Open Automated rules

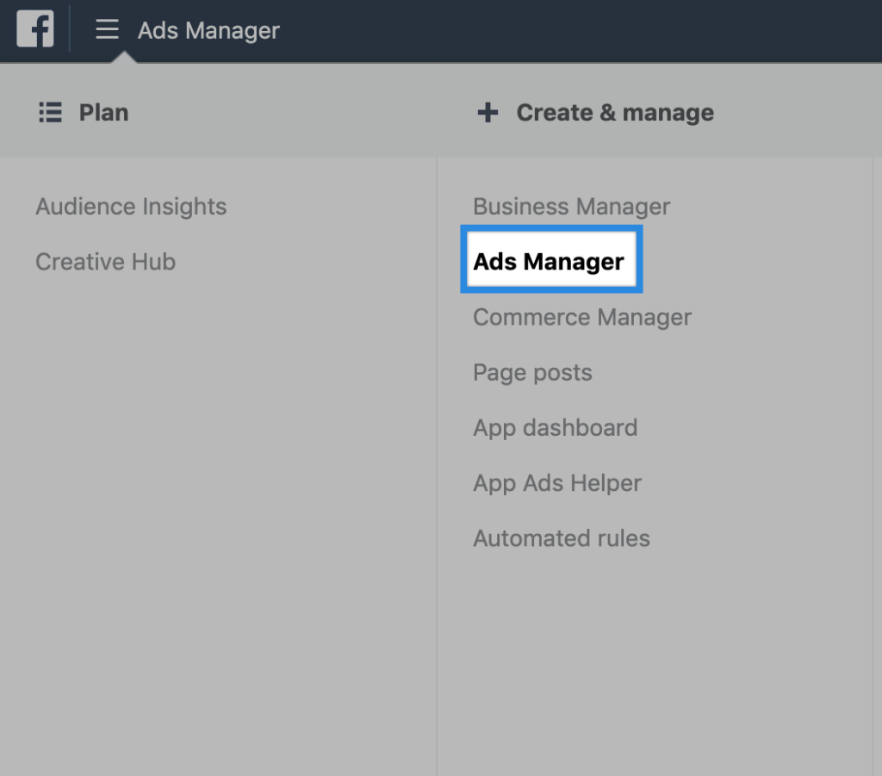point(561,538)
